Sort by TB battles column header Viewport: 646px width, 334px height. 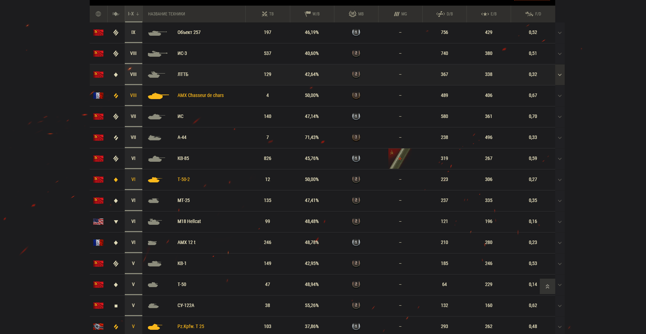point(268,14)
